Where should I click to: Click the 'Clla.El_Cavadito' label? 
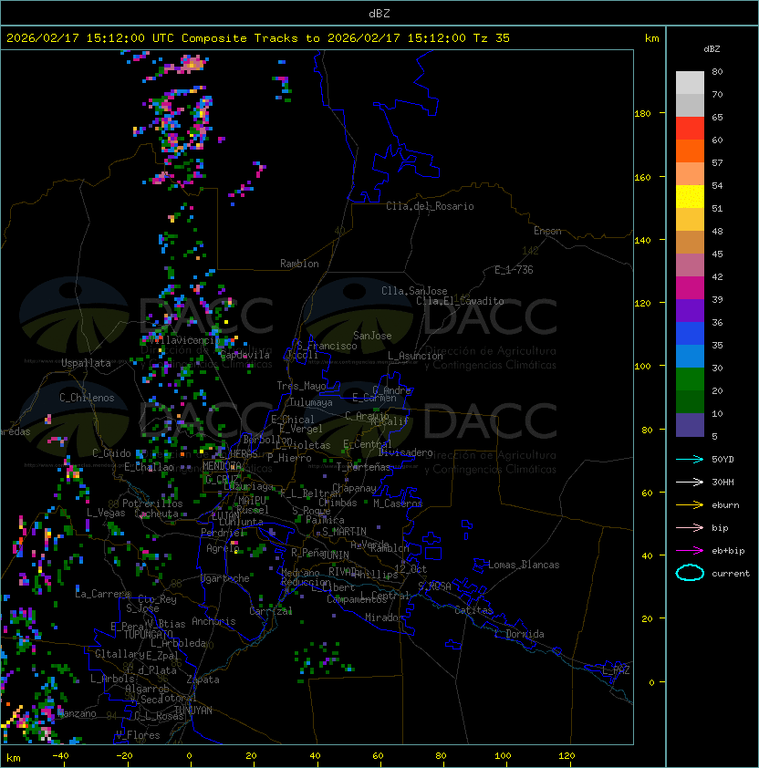click(x=460, y=301)
